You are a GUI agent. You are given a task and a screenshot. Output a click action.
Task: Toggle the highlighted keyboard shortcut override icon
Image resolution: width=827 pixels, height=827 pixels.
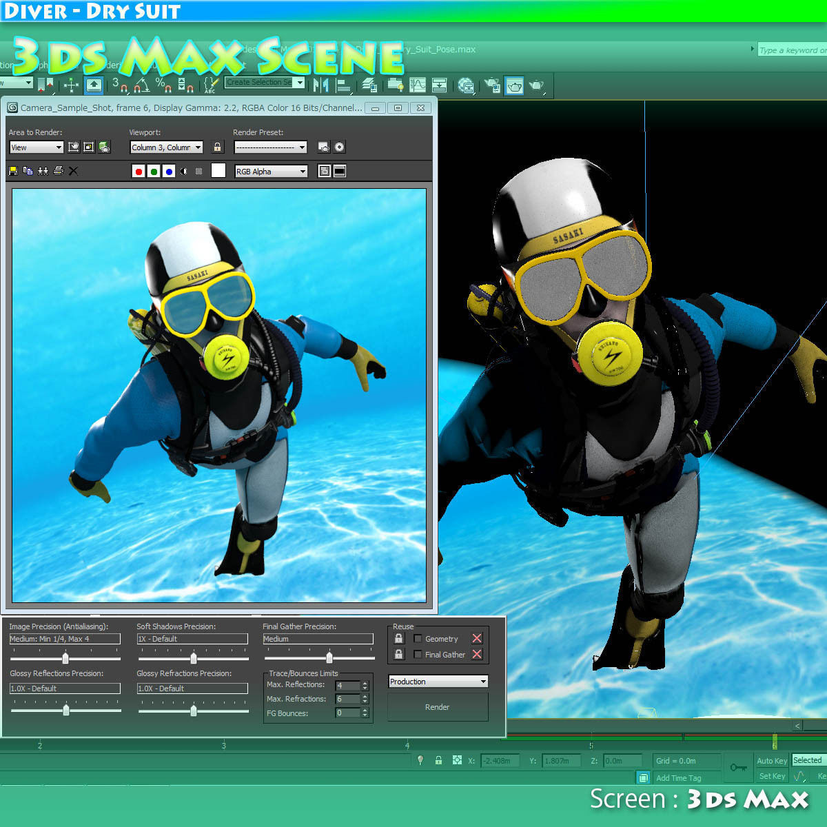point(94,85)
